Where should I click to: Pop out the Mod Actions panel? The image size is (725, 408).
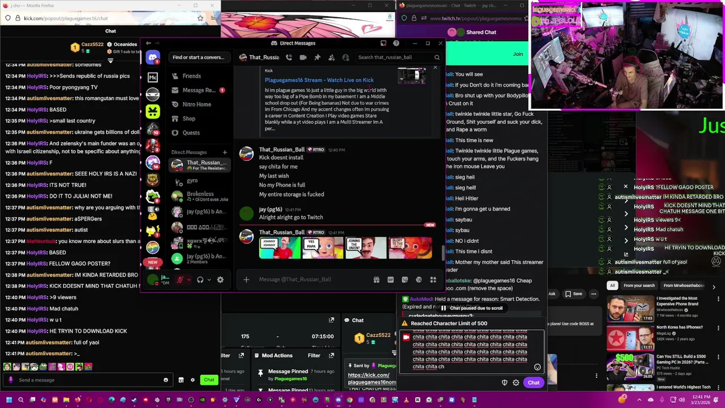click(331, 355)
